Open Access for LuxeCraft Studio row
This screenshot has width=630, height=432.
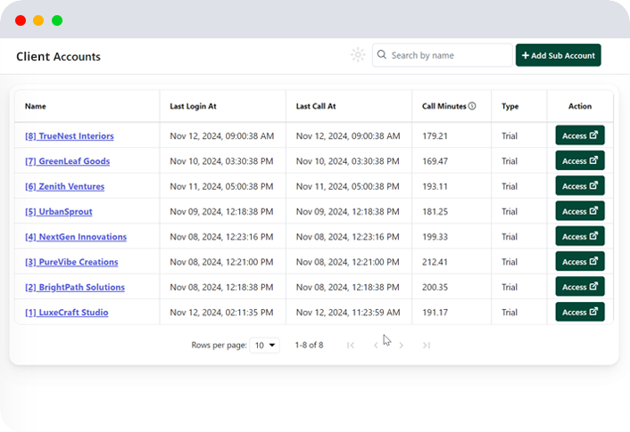(579, 312)
